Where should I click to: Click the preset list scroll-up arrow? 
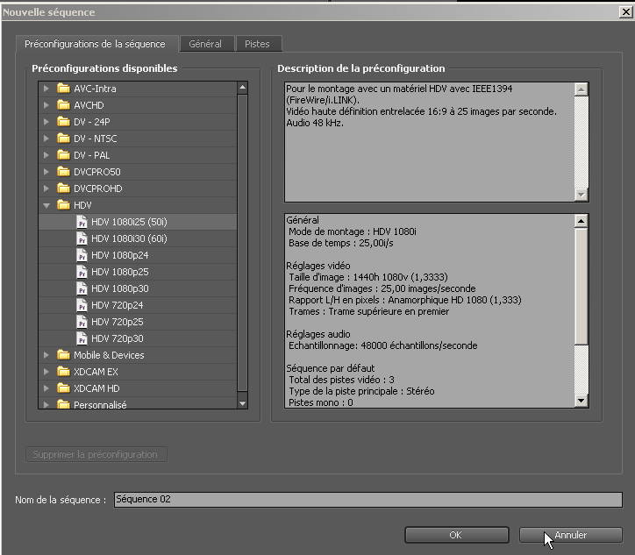243,88
